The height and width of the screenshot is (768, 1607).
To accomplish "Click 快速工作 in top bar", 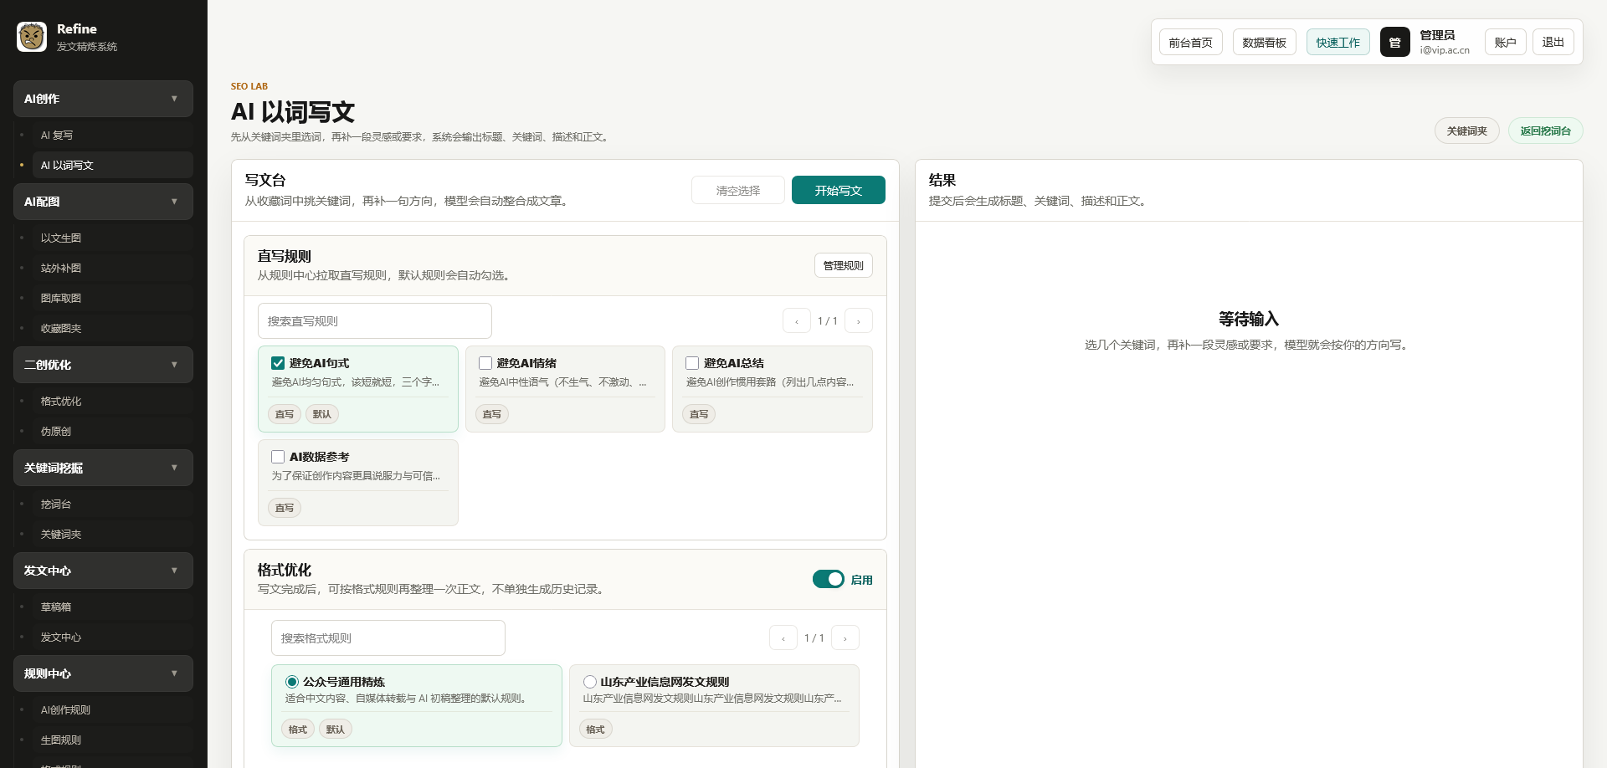I will (x=1337, y=42).
